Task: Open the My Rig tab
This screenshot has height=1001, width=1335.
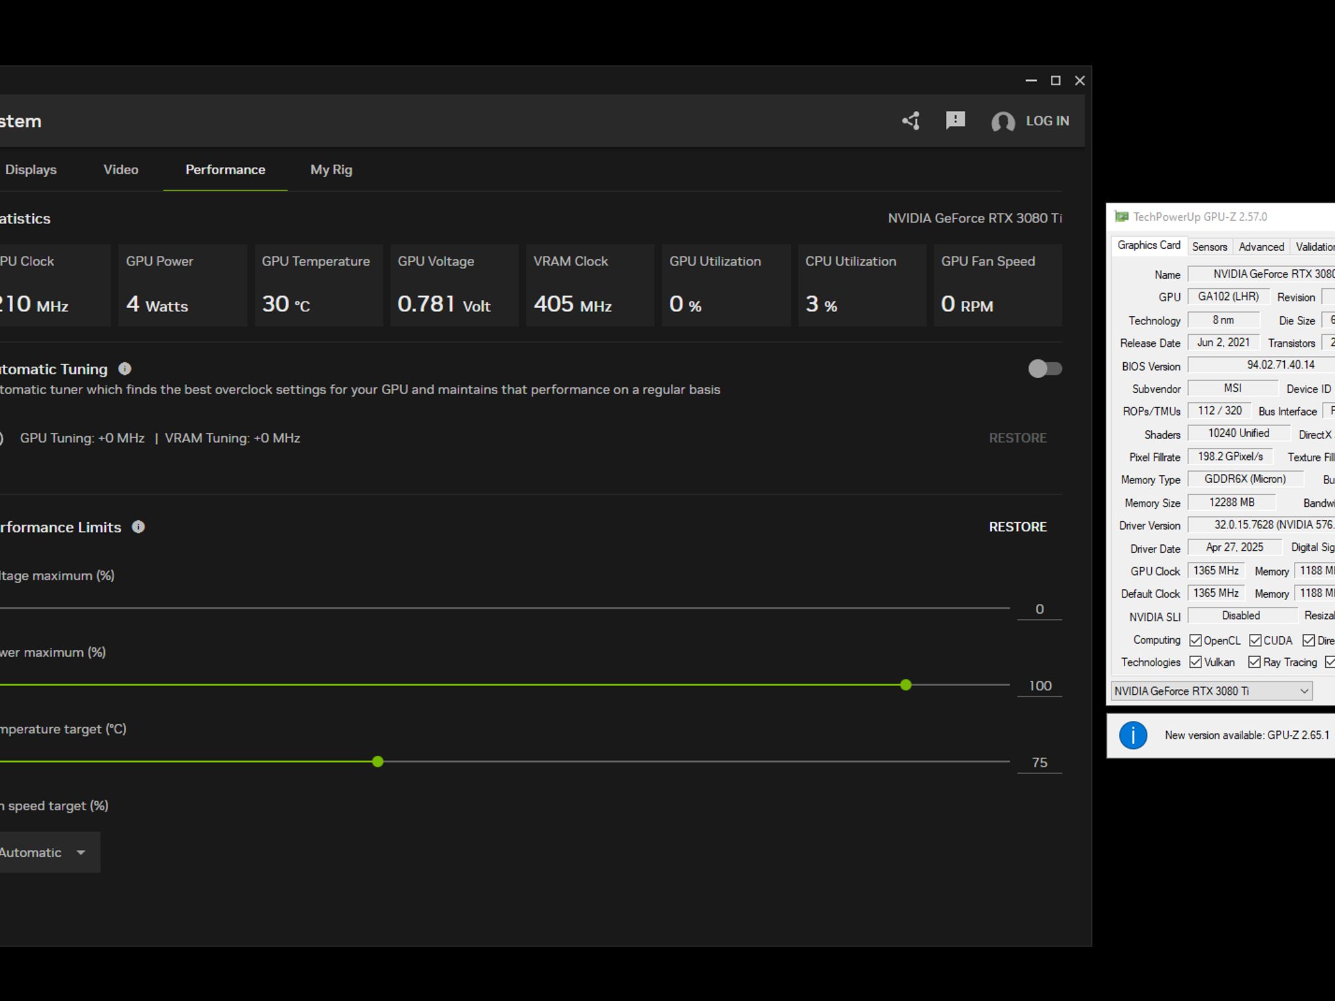Action: [331, 169]
